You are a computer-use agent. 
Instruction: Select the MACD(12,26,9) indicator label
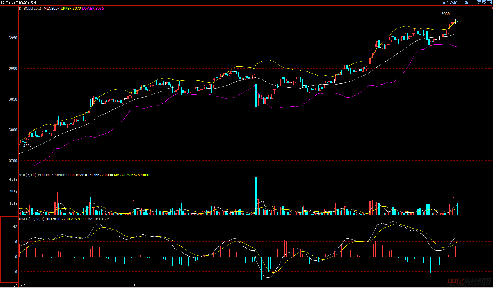[x=31, y=219]
